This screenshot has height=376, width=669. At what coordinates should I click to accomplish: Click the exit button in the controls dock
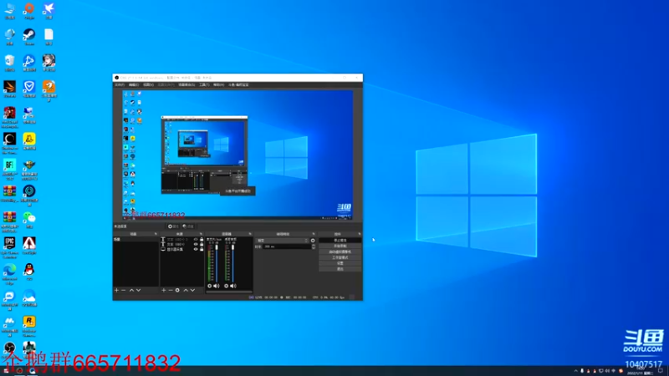coord(340,269)
